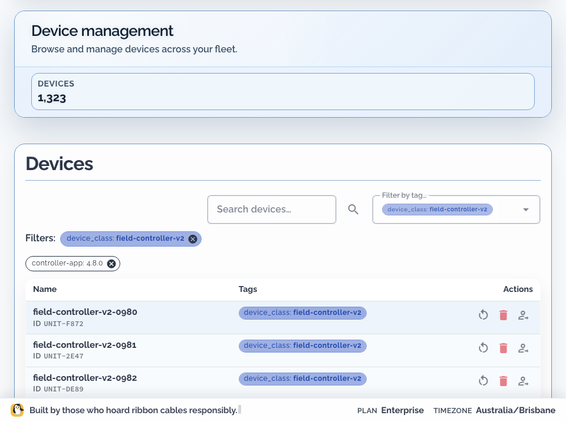Click the devices count 1,323

click(x=52, y=98)
